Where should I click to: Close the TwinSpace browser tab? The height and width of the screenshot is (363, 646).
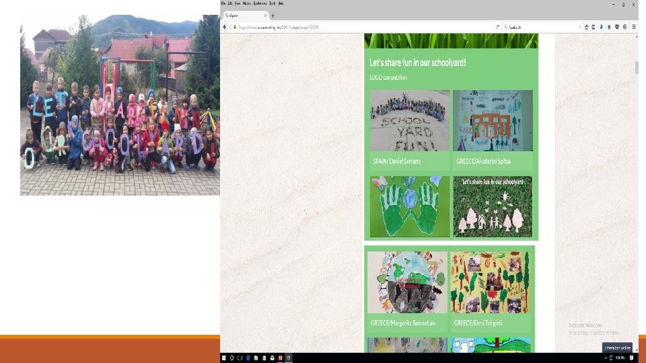point(265,15)
